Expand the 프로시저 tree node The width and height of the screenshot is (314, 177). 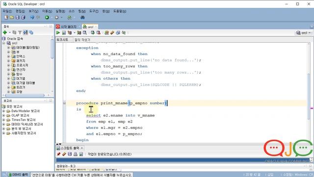pos(8,65)
